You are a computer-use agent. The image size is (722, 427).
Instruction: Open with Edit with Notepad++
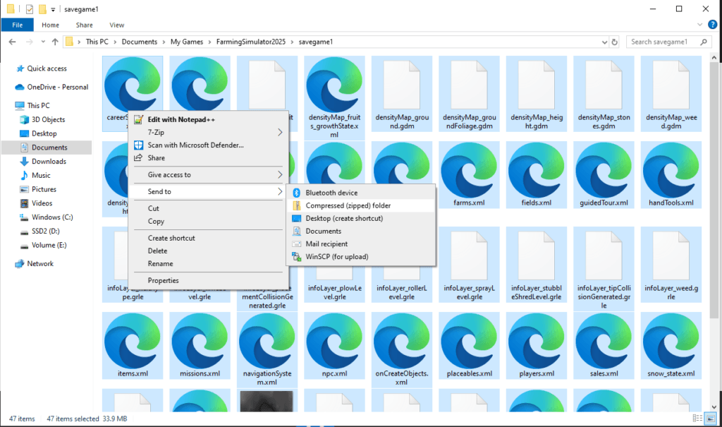tap(180, 119)
